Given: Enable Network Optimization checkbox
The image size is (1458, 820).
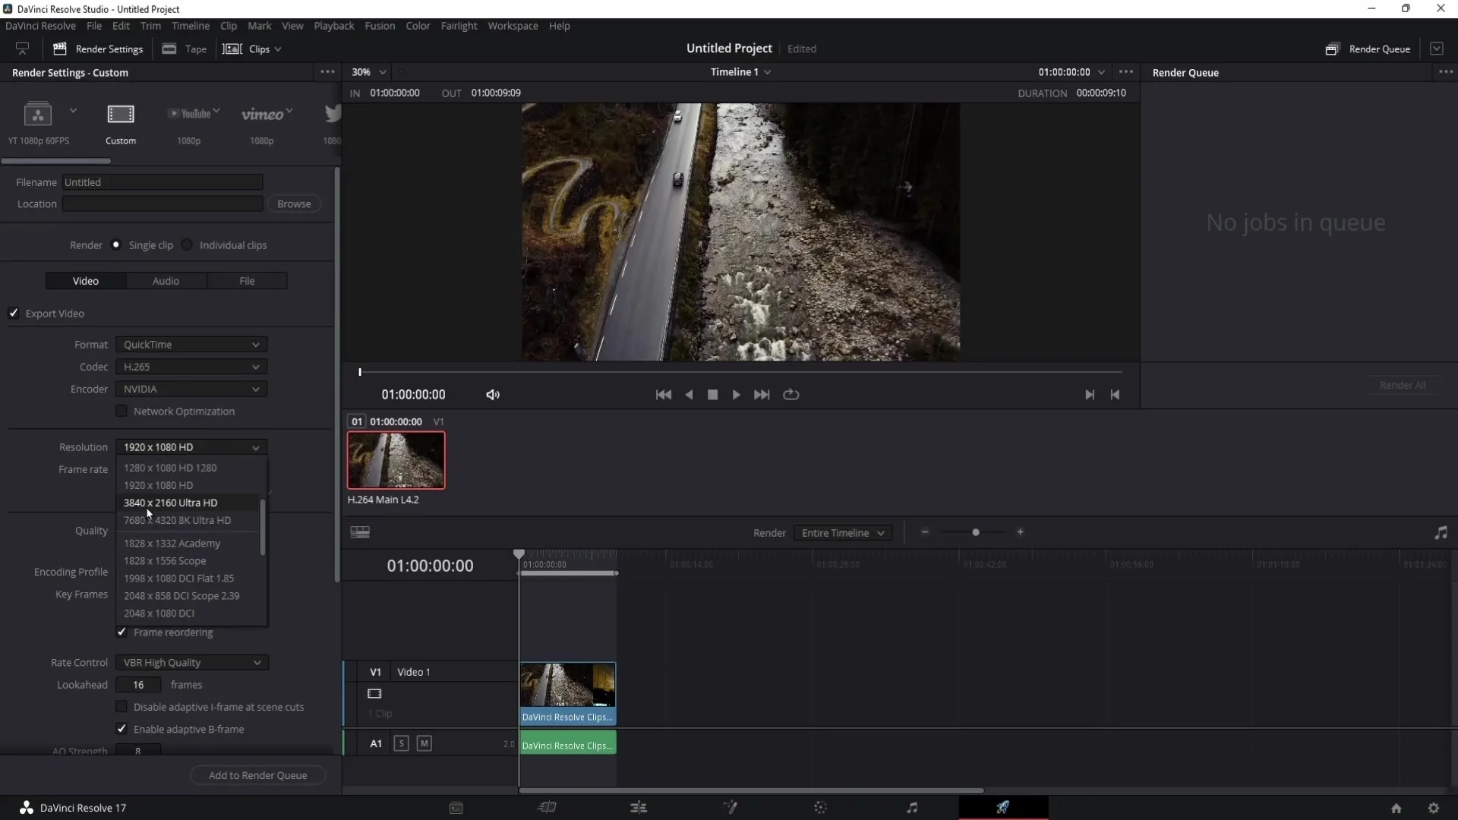Looking at the screenshot, I should click(x=121, y=412).
